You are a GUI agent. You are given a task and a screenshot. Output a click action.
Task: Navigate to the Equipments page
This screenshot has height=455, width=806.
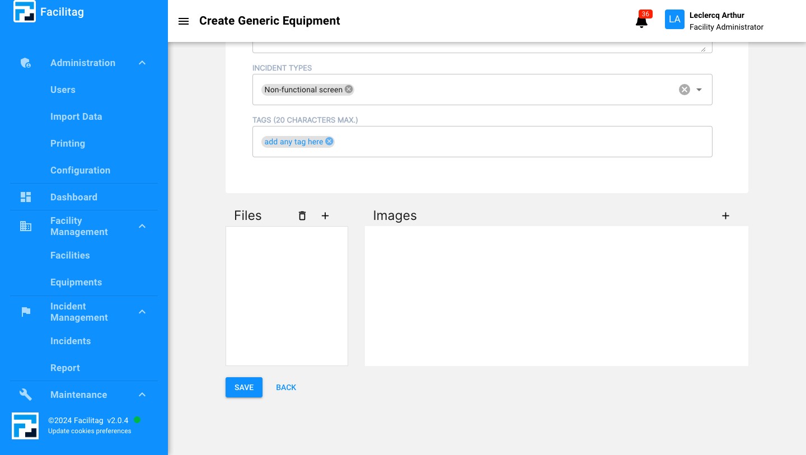(76, 282)
